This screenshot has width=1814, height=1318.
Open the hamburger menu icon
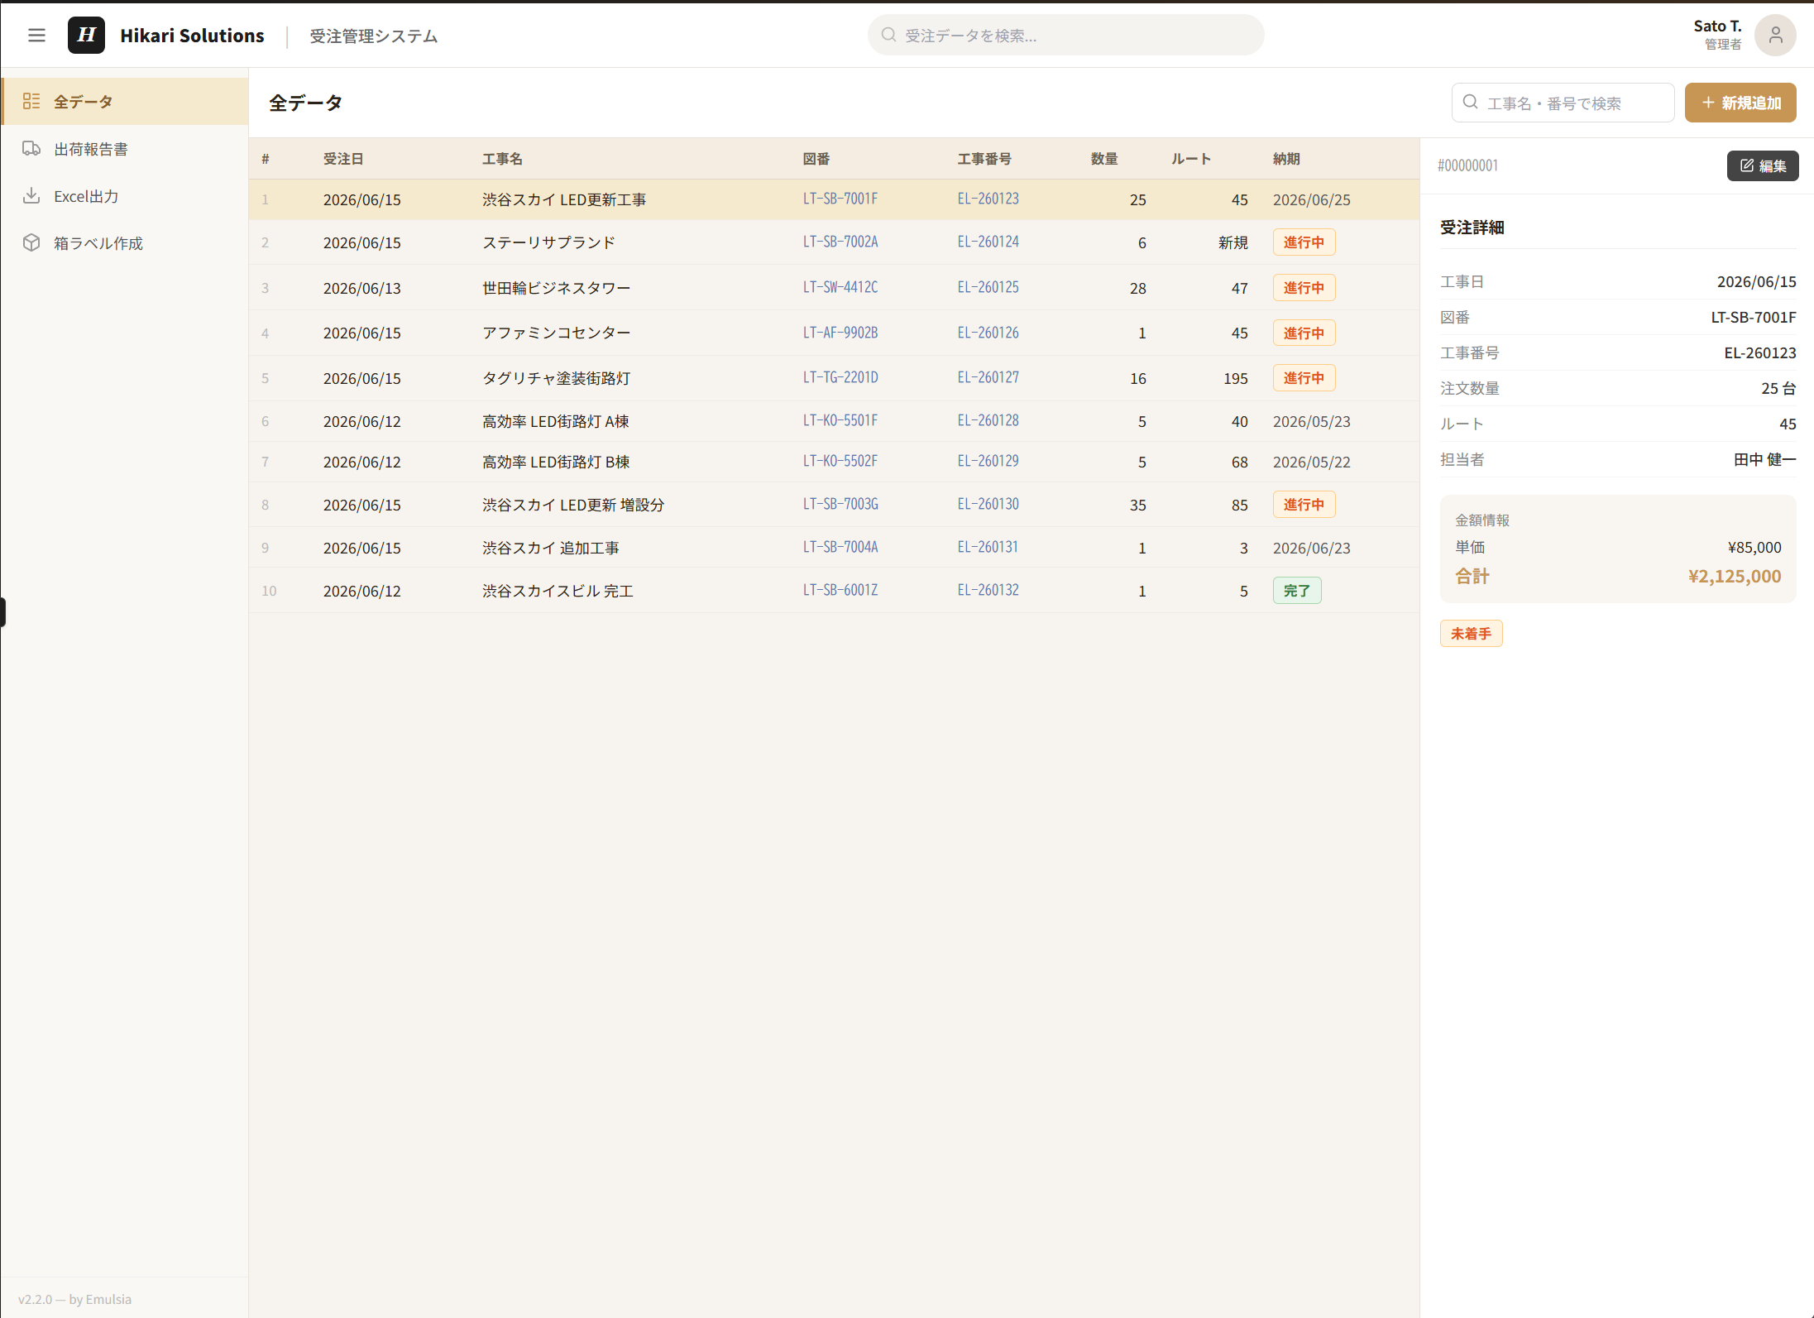click(x=36, y=36)
